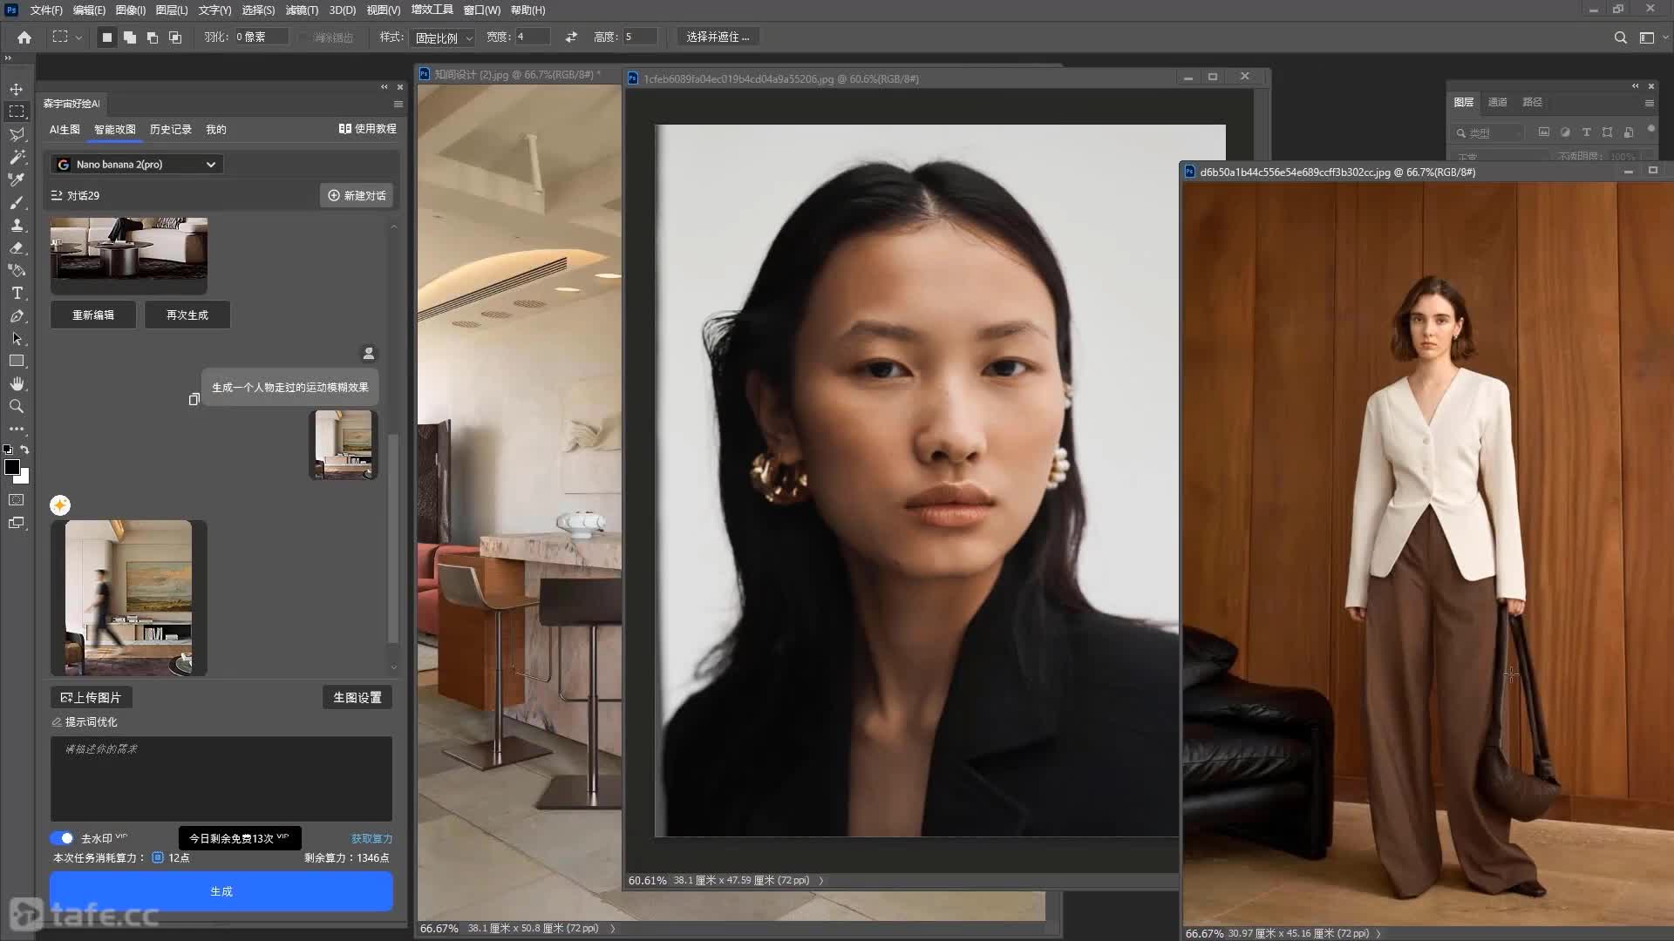Open the Nano banana 2(pro) model dropdown
The image size is (1674, 941).
(x=137, y=164)
